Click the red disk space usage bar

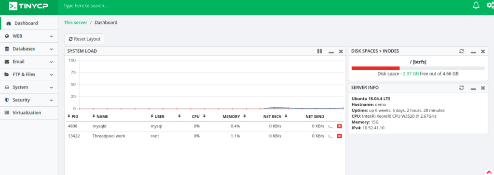coord(375,68)
